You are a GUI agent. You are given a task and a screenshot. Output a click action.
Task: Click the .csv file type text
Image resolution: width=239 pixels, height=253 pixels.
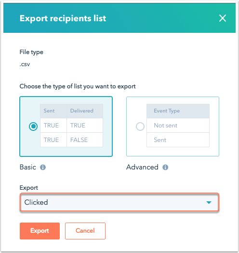(25, 64)
